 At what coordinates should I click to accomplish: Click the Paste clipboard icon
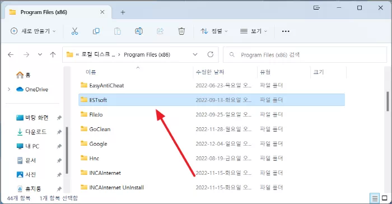(x=118, y=31)
